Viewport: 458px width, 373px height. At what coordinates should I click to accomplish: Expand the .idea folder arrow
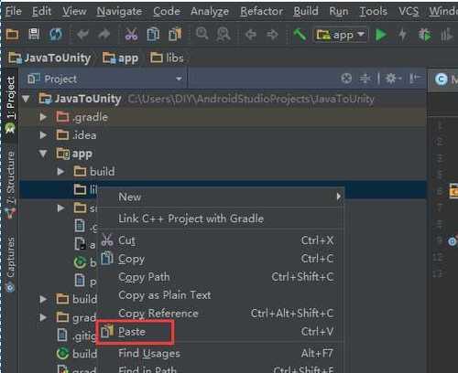(43, 135)
